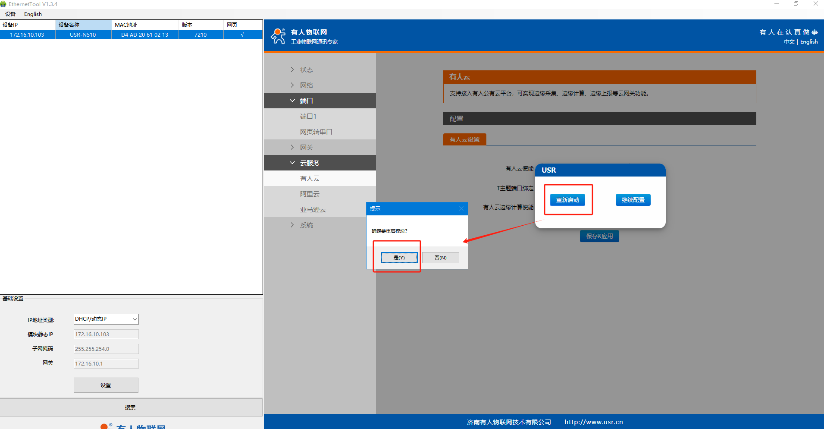Select the 有人云设置 tab

click(x=464, y=139)
